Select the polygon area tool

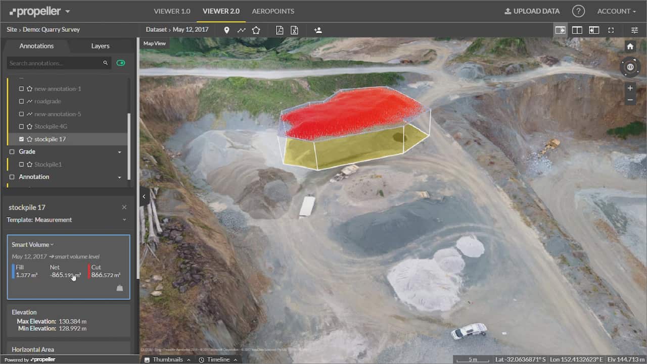coord(256,30)
